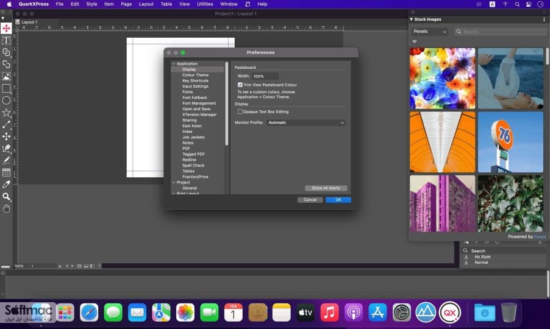This screenshot has width=550, height=329.
Task: Click the Pasteboard Width field
Action: click(265, 76)
